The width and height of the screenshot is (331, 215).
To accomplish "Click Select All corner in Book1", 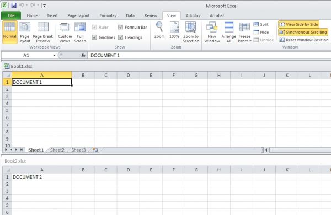I will click(7, 75).
